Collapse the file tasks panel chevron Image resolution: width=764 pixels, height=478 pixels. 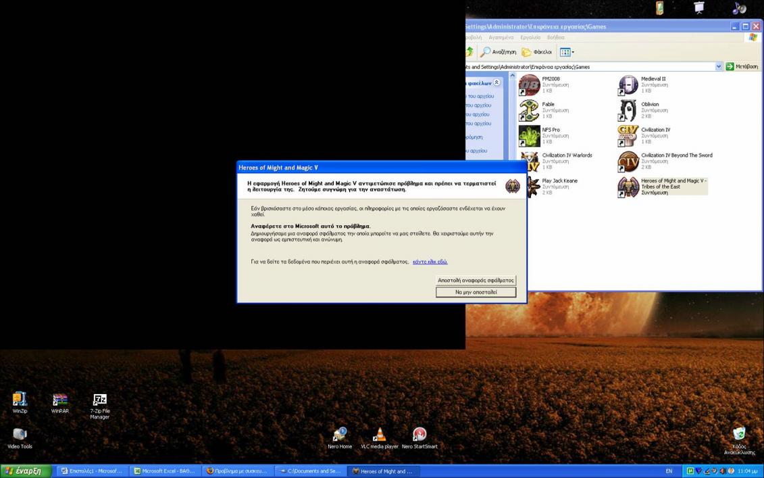pyautogui.click(x=496, y=82)
